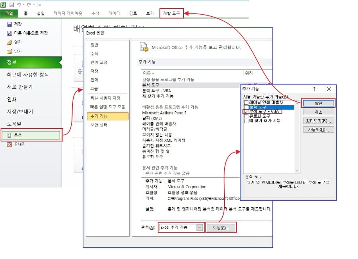Click scrollbar down arrow in add-ins checklist
358x259 pixels.
click(x=297, y=171)
